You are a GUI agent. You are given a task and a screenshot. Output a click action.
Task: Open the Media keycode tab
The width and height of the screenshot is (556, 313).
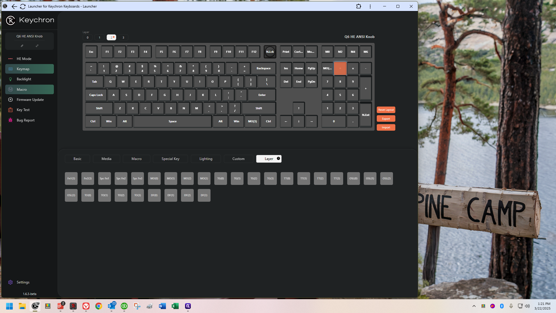pos(106,159)
